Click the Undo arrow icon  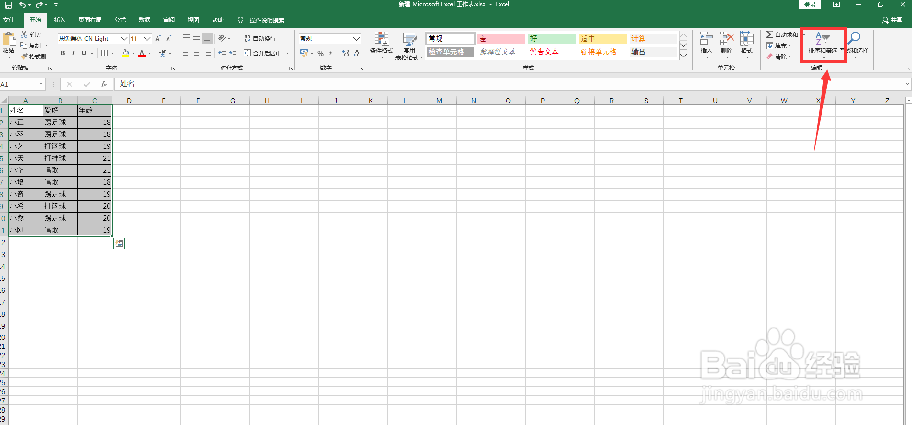point(23,5)
